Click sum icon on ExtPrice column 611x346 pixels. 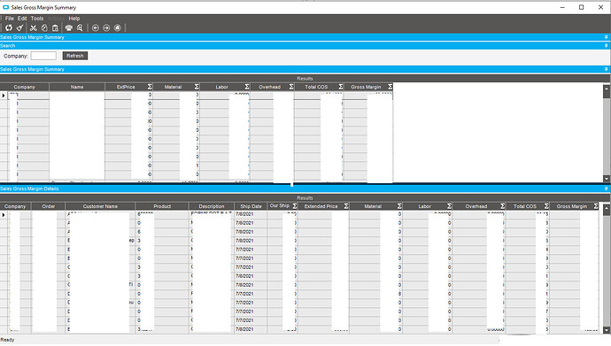pyautogui.click(x=150, y=87)
